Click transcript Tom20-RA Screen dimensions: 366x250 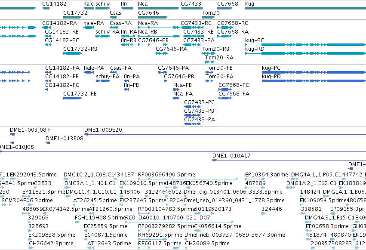point(219,58)
